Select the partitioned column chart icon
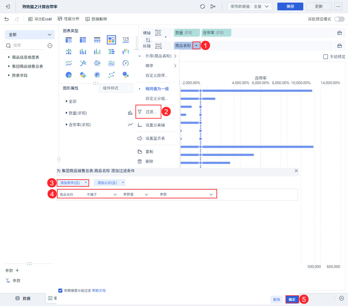348x306 pixels. [x=69, y=52]
